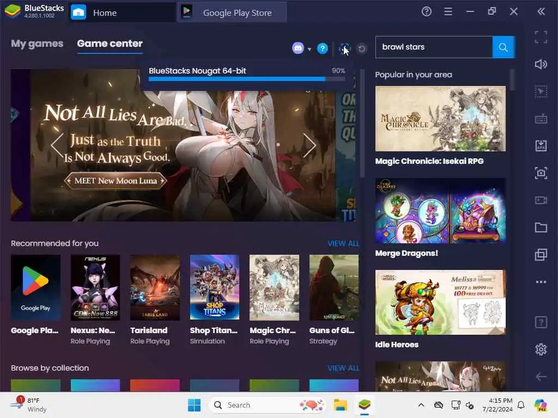This screenshot has height=418, width=558.
Task: Open the Magic Chronicle recommended tile
Action: [x=275, y=300]
